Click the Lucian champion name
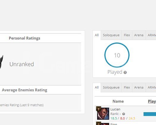 (x=115, y=109)
